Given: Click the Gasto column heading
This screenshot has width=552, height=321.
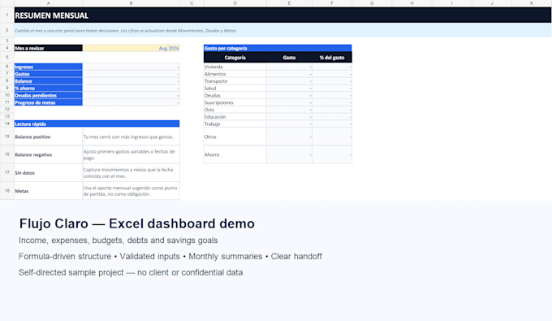Looking at the screenshot, I should 289,58.
